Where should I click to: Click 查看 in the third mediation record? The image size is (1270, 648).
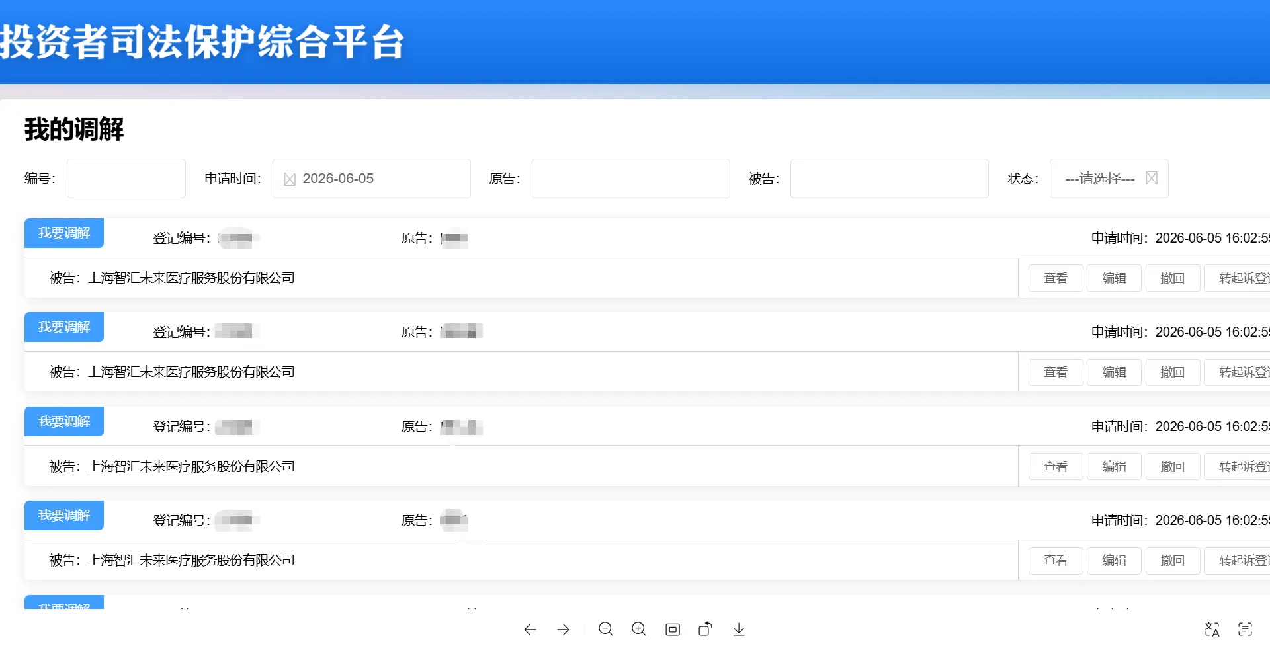1056,467
